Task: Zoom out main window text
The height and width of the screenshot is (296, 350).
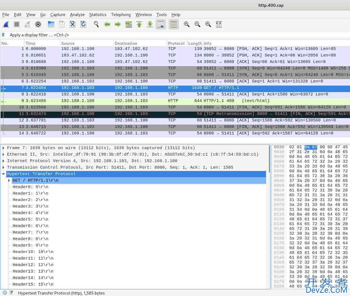Action: 197,25
